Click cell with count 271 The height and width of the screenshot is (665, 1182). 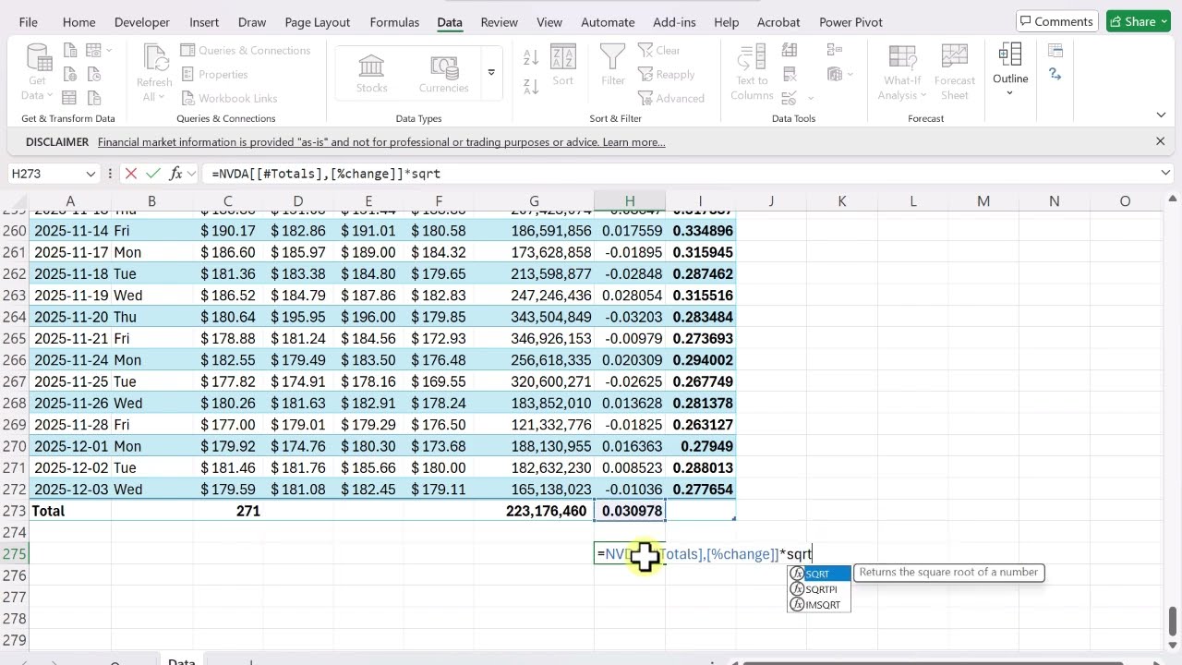227,511
